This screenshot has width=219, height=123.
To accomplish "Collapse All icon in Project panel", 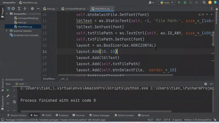I will pos(25,9).
